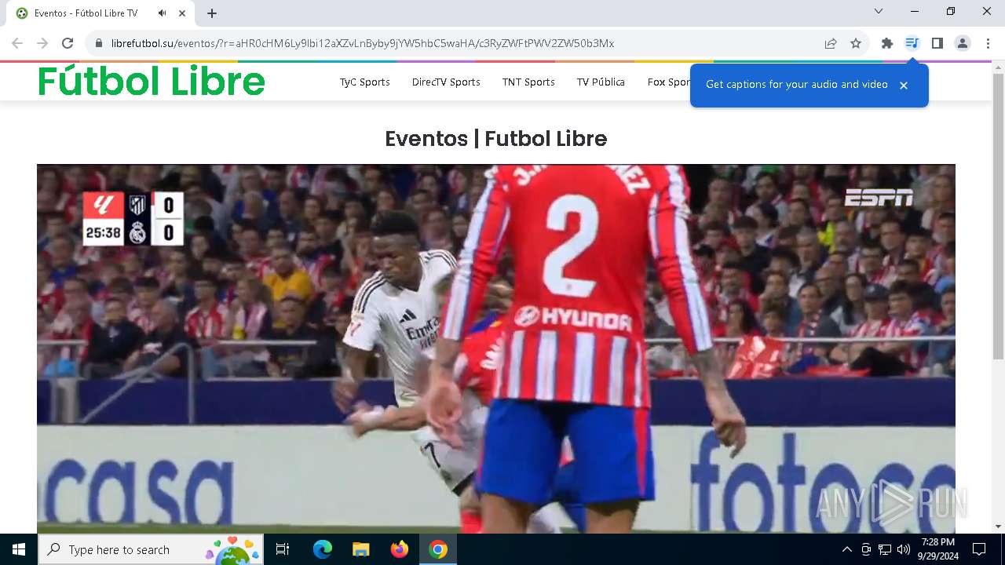The width and height of the screenshot is (1005, 565).
Task: Open File Explorer from the taskbar
Action: tap(360, 549)
